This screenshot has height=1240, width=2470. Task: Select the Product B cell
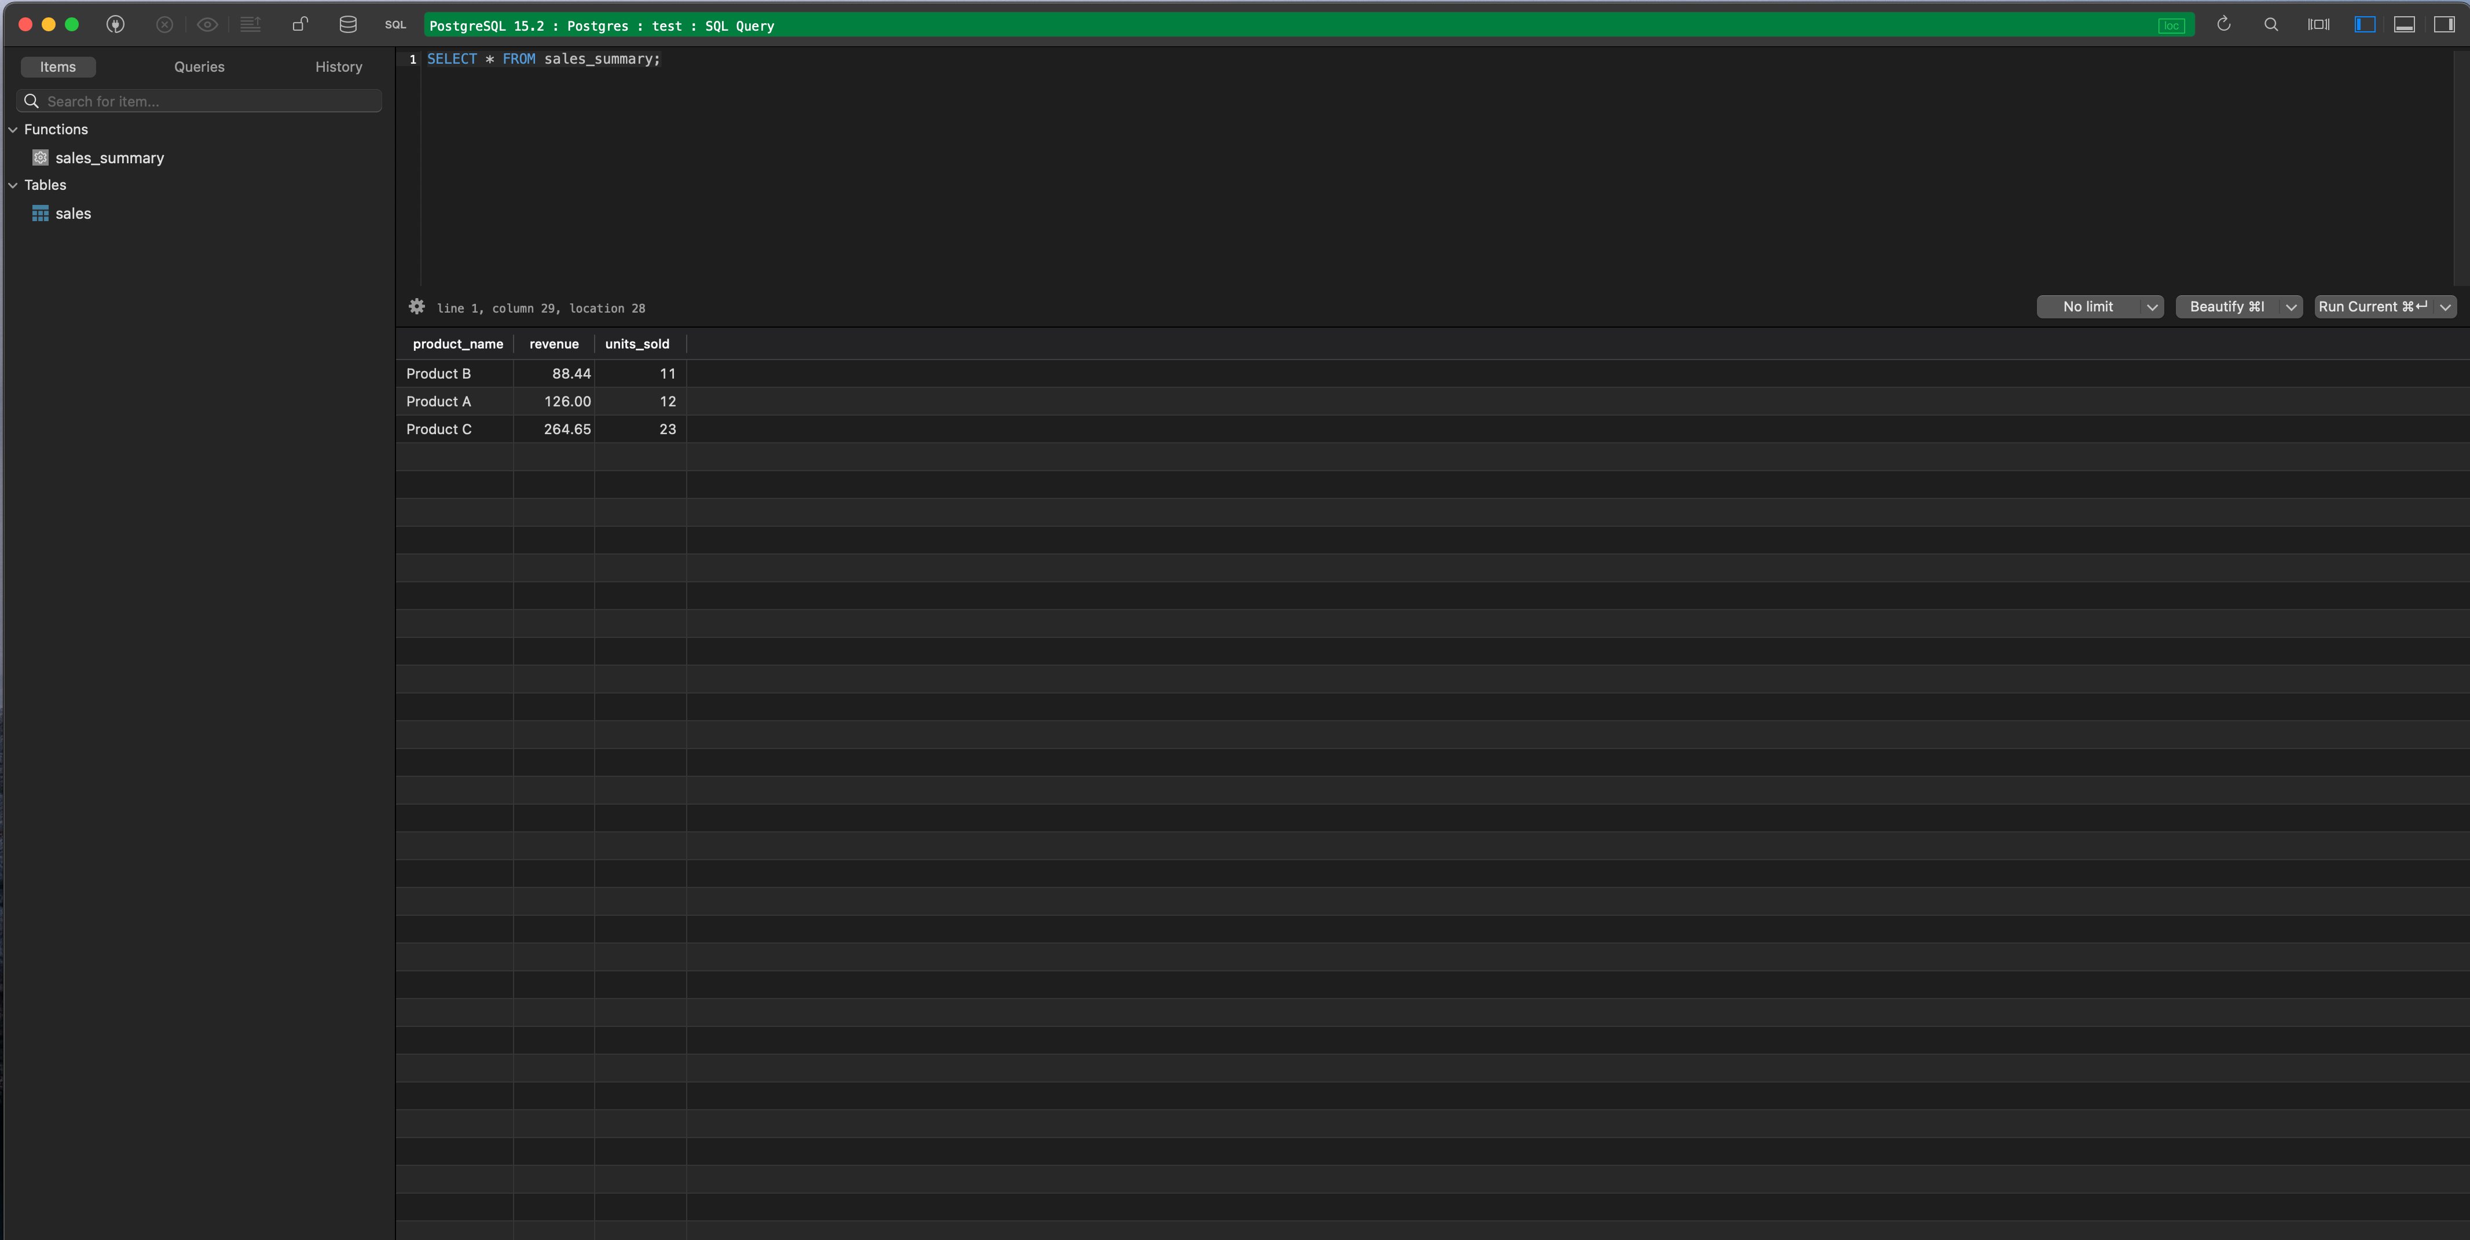pyautogui.click(x=455, y=374)
